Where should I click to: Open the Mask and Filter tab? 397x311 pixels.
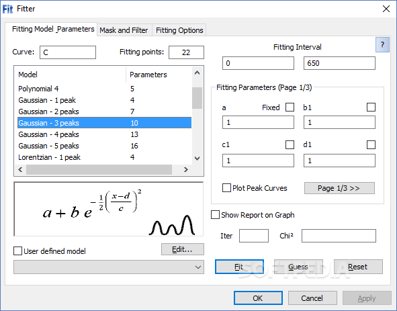pyautogui.click(x=124, y=30)
